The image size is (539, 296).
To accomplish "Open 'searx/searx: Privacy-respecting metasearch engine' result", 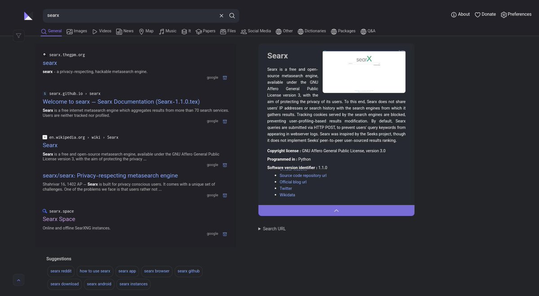I will pyautogui.click(x=110, y=176).
